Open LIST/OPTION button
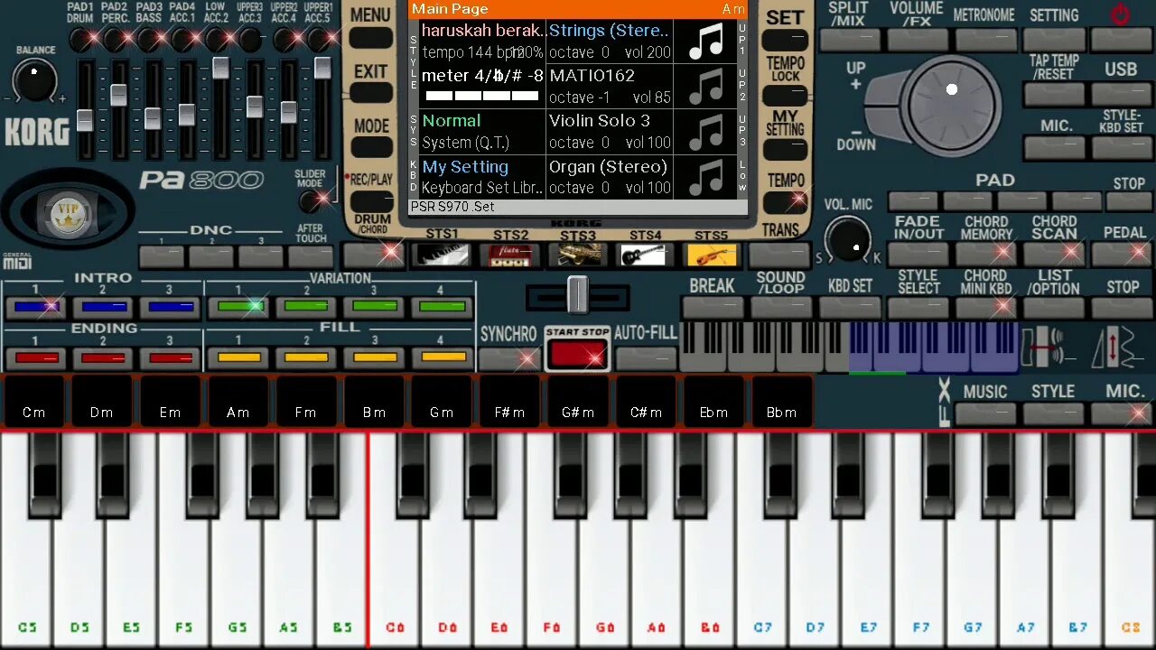Viewport: 1156px width, 650px height. 1054,308
